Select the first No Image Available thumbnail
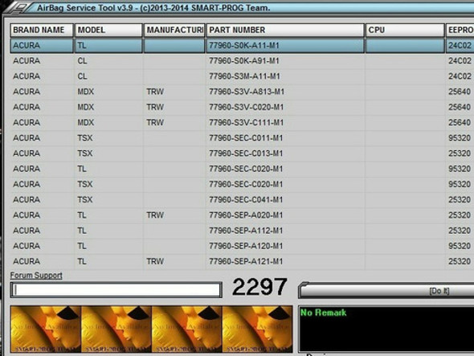474x356 pixels. pyautogui.click(x=45, y=329)
